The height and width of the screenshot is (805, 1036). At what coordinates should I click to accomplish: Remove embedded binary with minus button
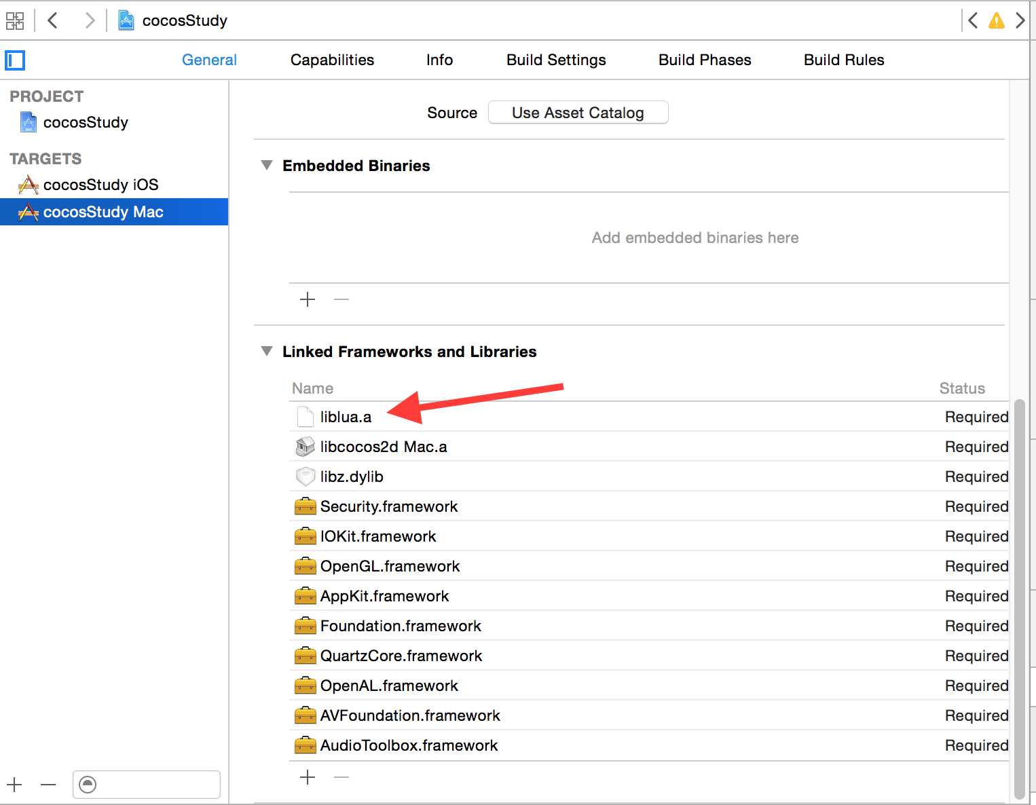point(341,299)
